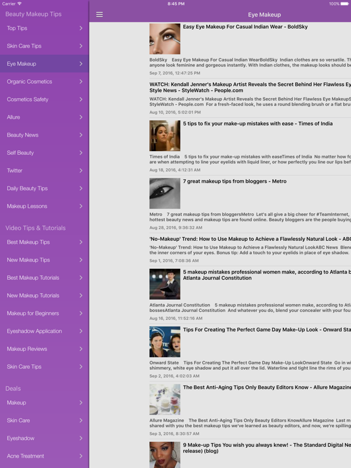The image size is (351, 468).
Task: Expand the Organic Cosmetics chevron arrow
Action: coord(81,82)
